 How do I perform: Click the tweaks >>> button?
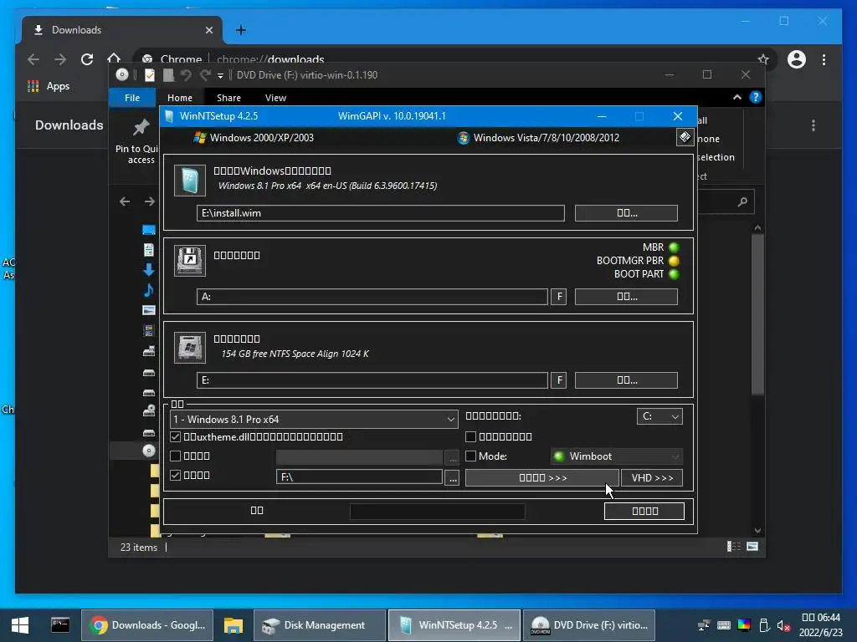542,477
